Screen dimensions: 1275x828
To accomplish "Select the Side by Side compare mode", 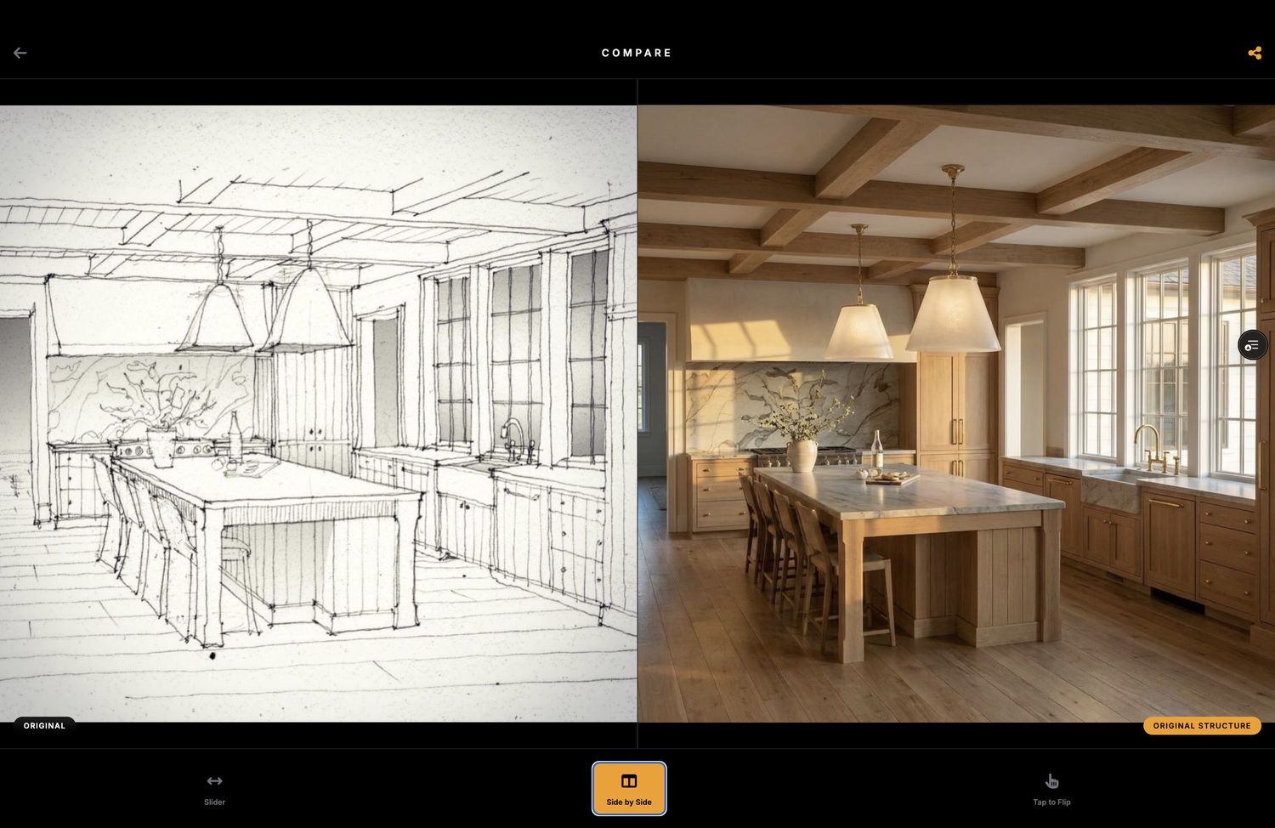I will [x=629, y=789].
